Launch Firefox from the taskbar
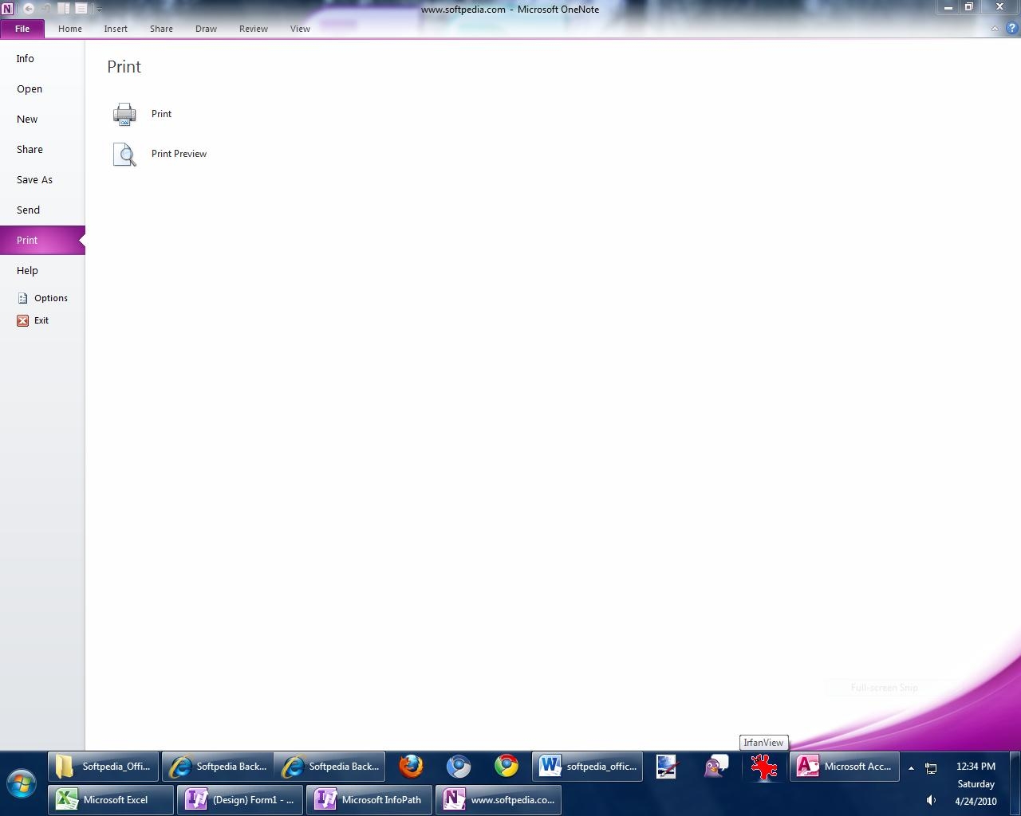The width and height of the screenshot is (1021, 816). pos(411,767)
